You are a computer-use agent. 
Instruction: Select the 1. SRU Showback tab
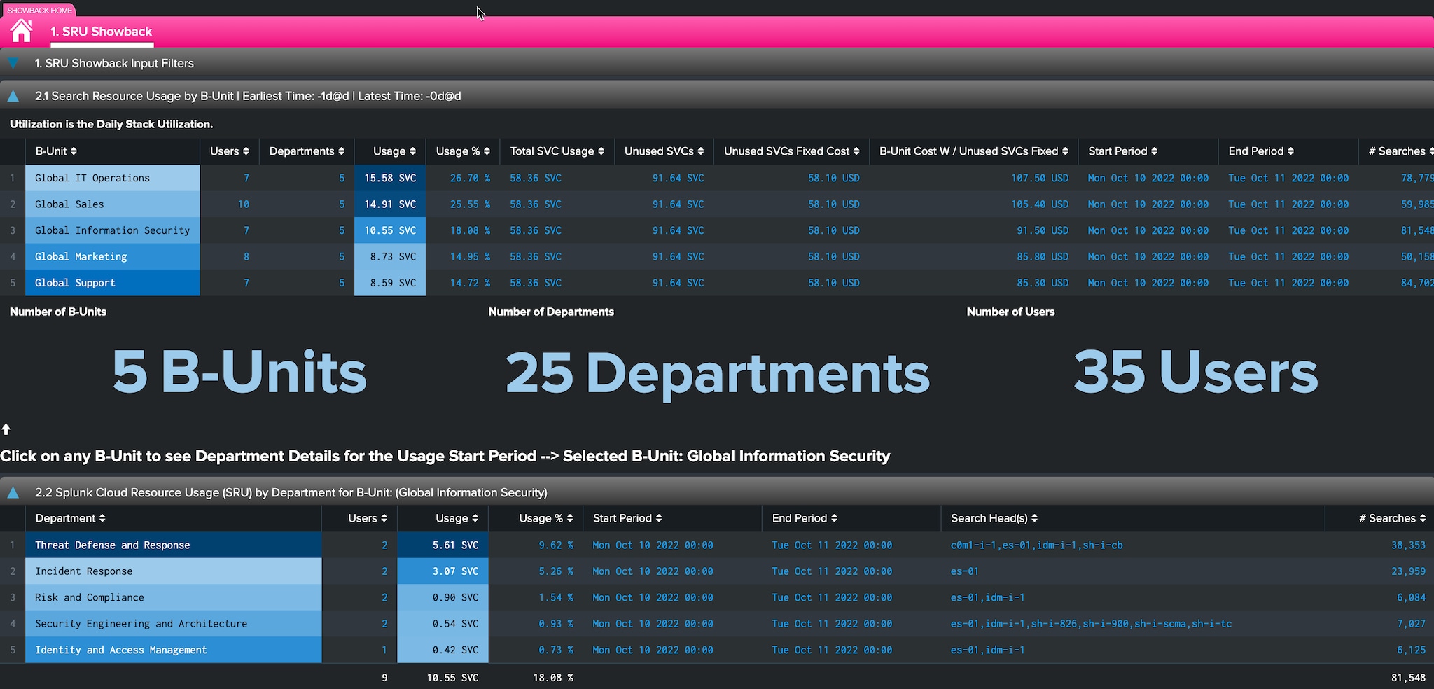click(x=101, y=32)
